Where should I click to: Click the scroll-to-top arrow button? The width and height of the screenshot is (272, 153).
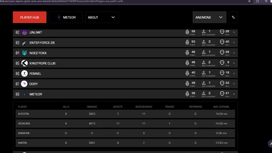pos(270,144)
